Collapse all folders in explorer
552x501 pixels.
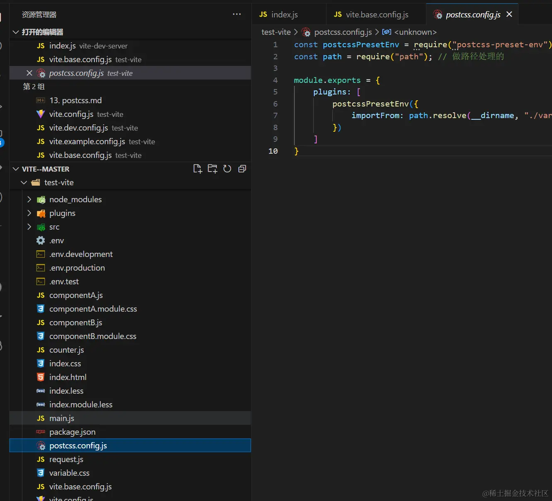click(x=242, y=169)
